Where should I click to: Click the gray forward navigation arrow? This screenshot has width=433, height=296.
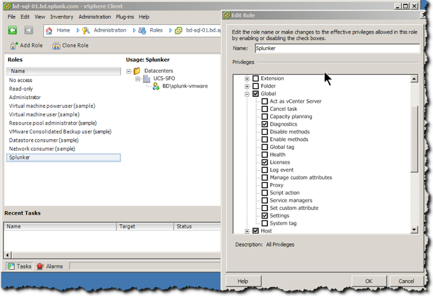click(29, 30)
